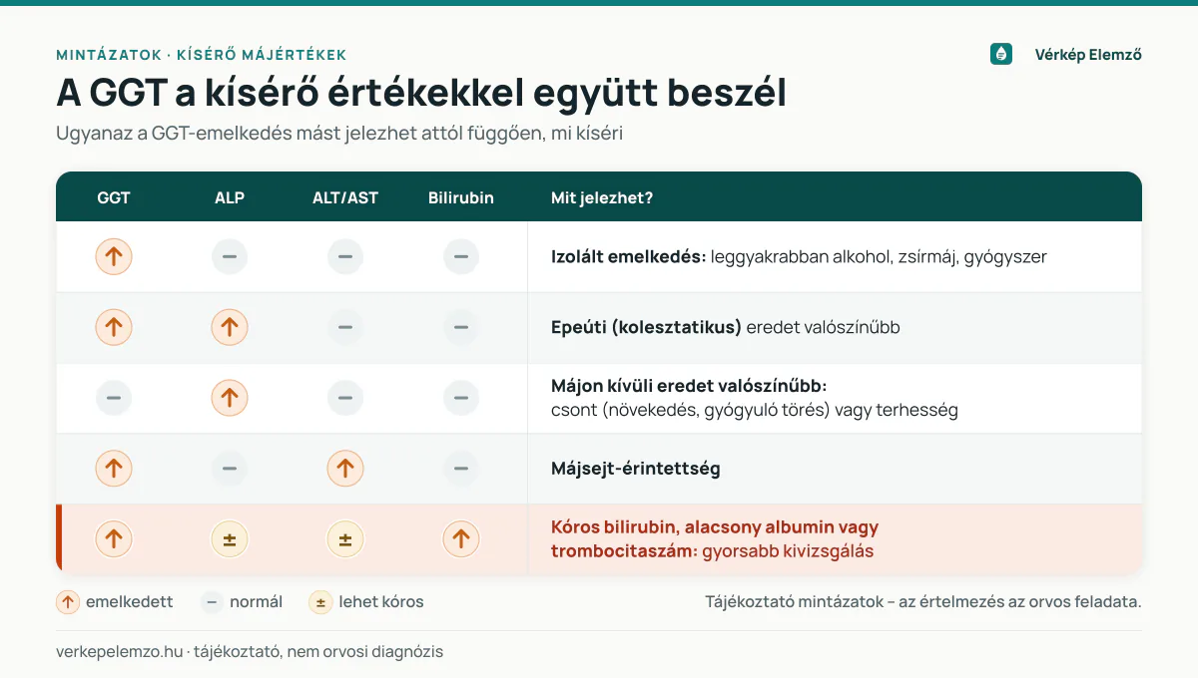Click the ALT/AST column header

[x=345, y=197]
